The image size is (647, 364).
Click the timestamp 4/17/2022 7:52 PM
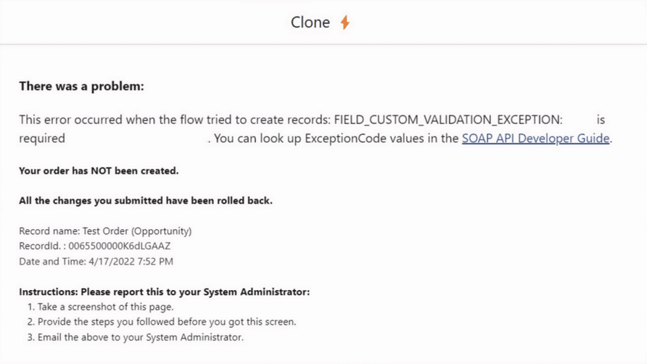tap(131, 261)
